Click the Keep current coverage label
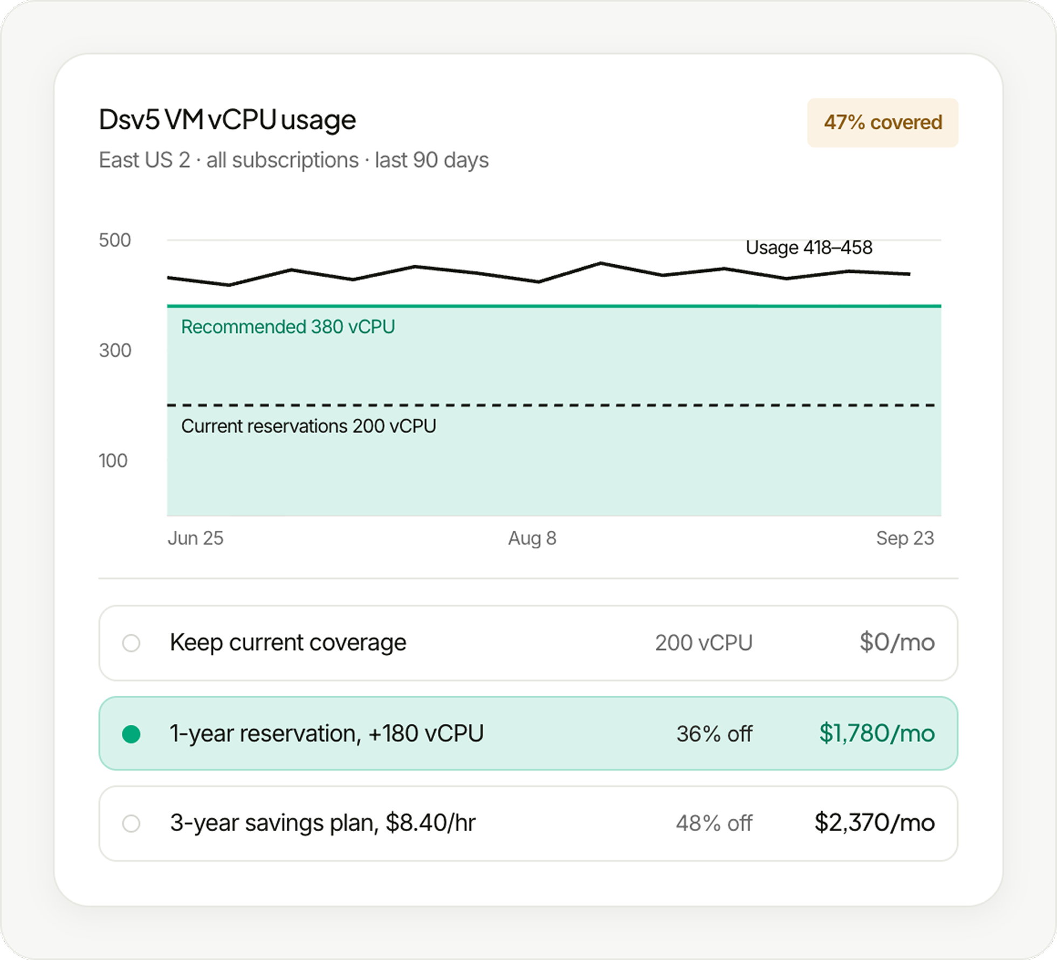The height and width of the screenshot is (960, 1057). [x=288, y=642]
